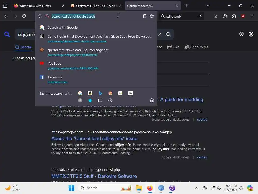This screenshot has height=194, width=258.
Task: Submit the sdljoy.mfx search bar arrow
Action: point(200,16)
